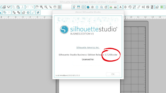Click the Undo arrow icon

[x=28, y=7]
